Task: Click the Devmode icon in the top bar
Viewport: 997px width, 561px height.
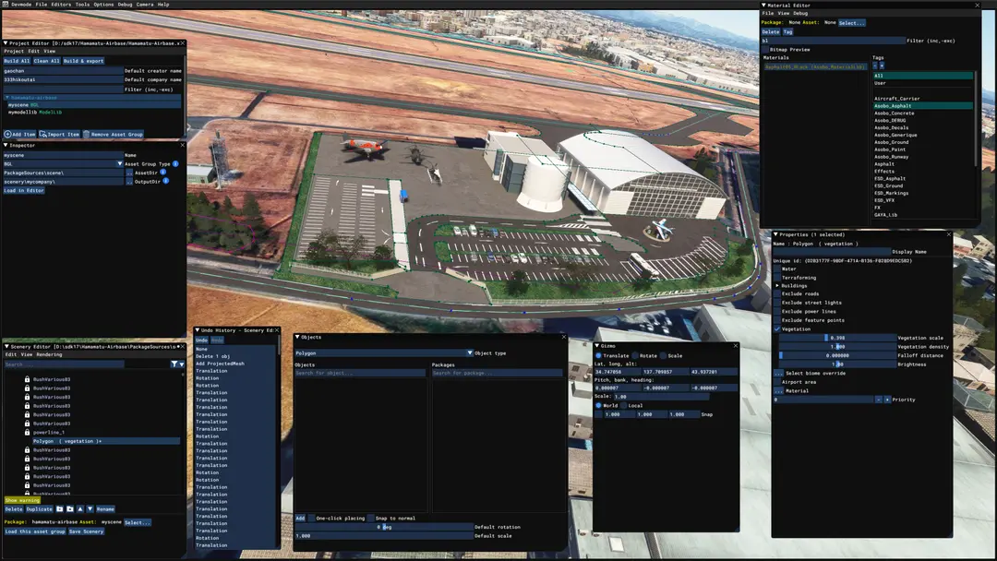Action: (6, 4)
